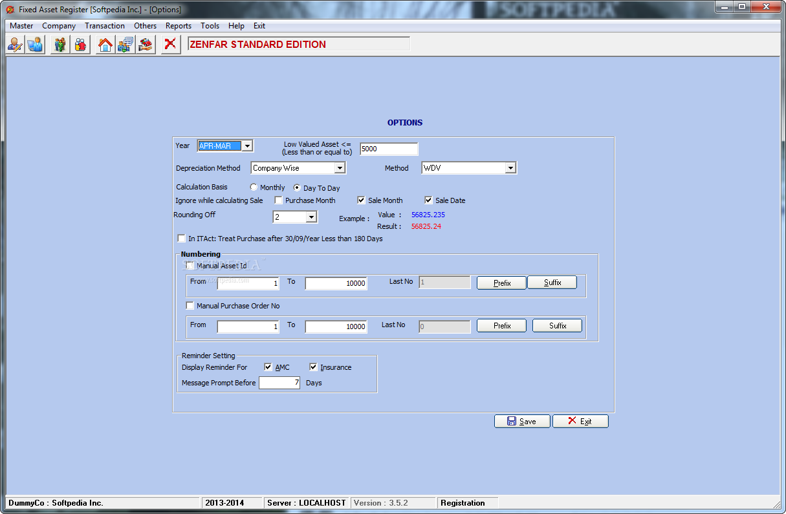Select Monthly calculation basis
Screen dimensions: 786x514
point(254,187)
